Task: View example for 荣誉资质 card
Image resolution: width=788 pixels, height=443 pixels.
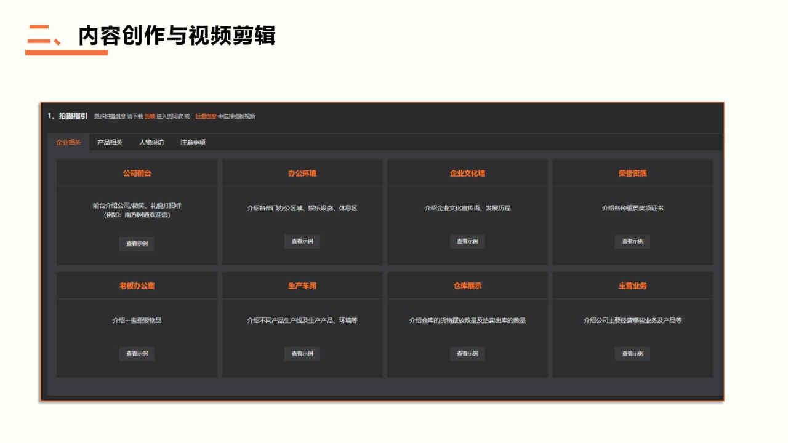Action: coord(632,241)
